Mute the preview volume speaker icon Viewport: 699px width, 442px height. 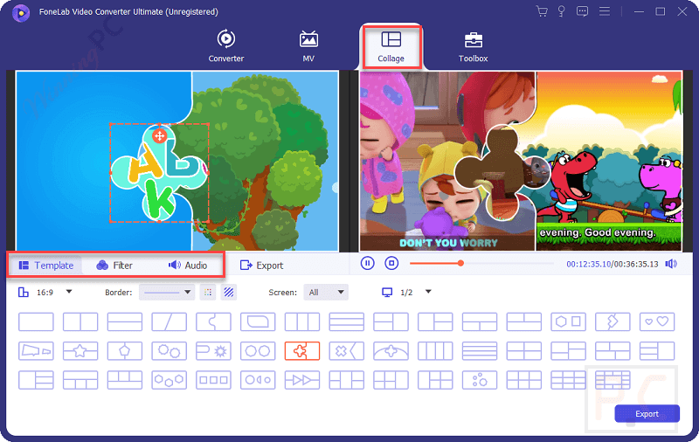(671, 264)
